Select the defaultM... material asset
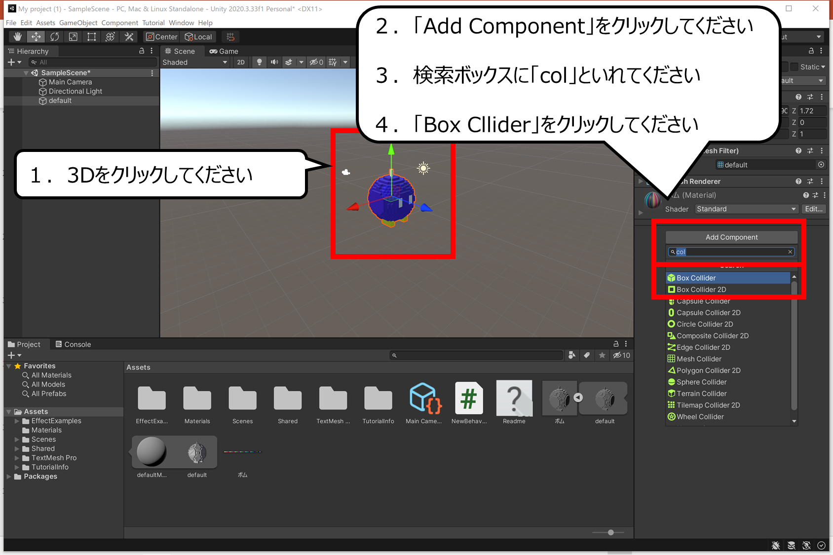The image size is (833, 555). click(151, 457)
